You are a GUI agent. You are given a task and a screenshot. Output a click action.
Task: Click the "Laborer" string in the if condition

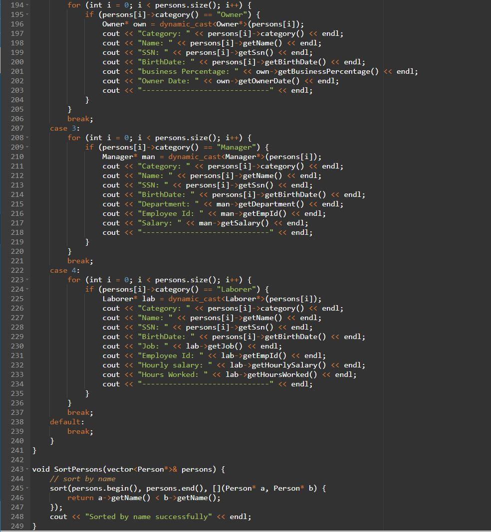pos(236,289)
